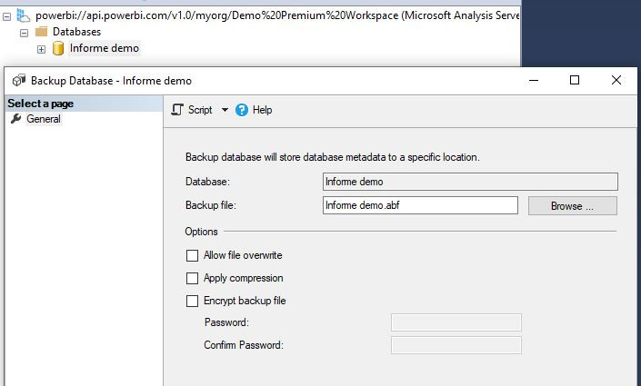Open the Script dropdown arrow

coord(225,110)
